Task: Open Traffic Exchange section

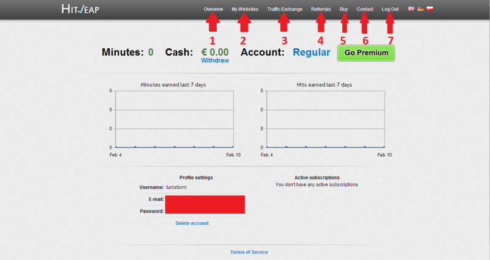Action: coord(285,9)
